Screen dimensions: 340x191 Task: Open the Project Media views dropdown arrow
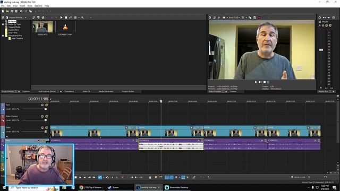tap(79, 18)
